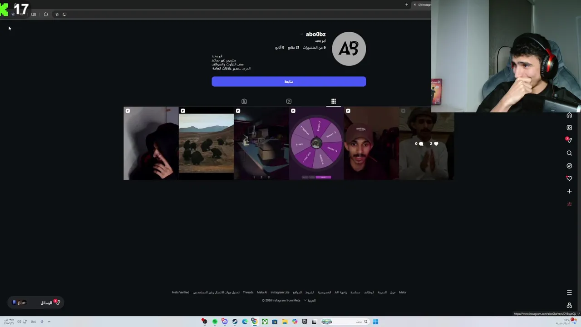Open Notifications heart icon in the sidebar
This screenshot has width=581, height=327.
point(569,178)
